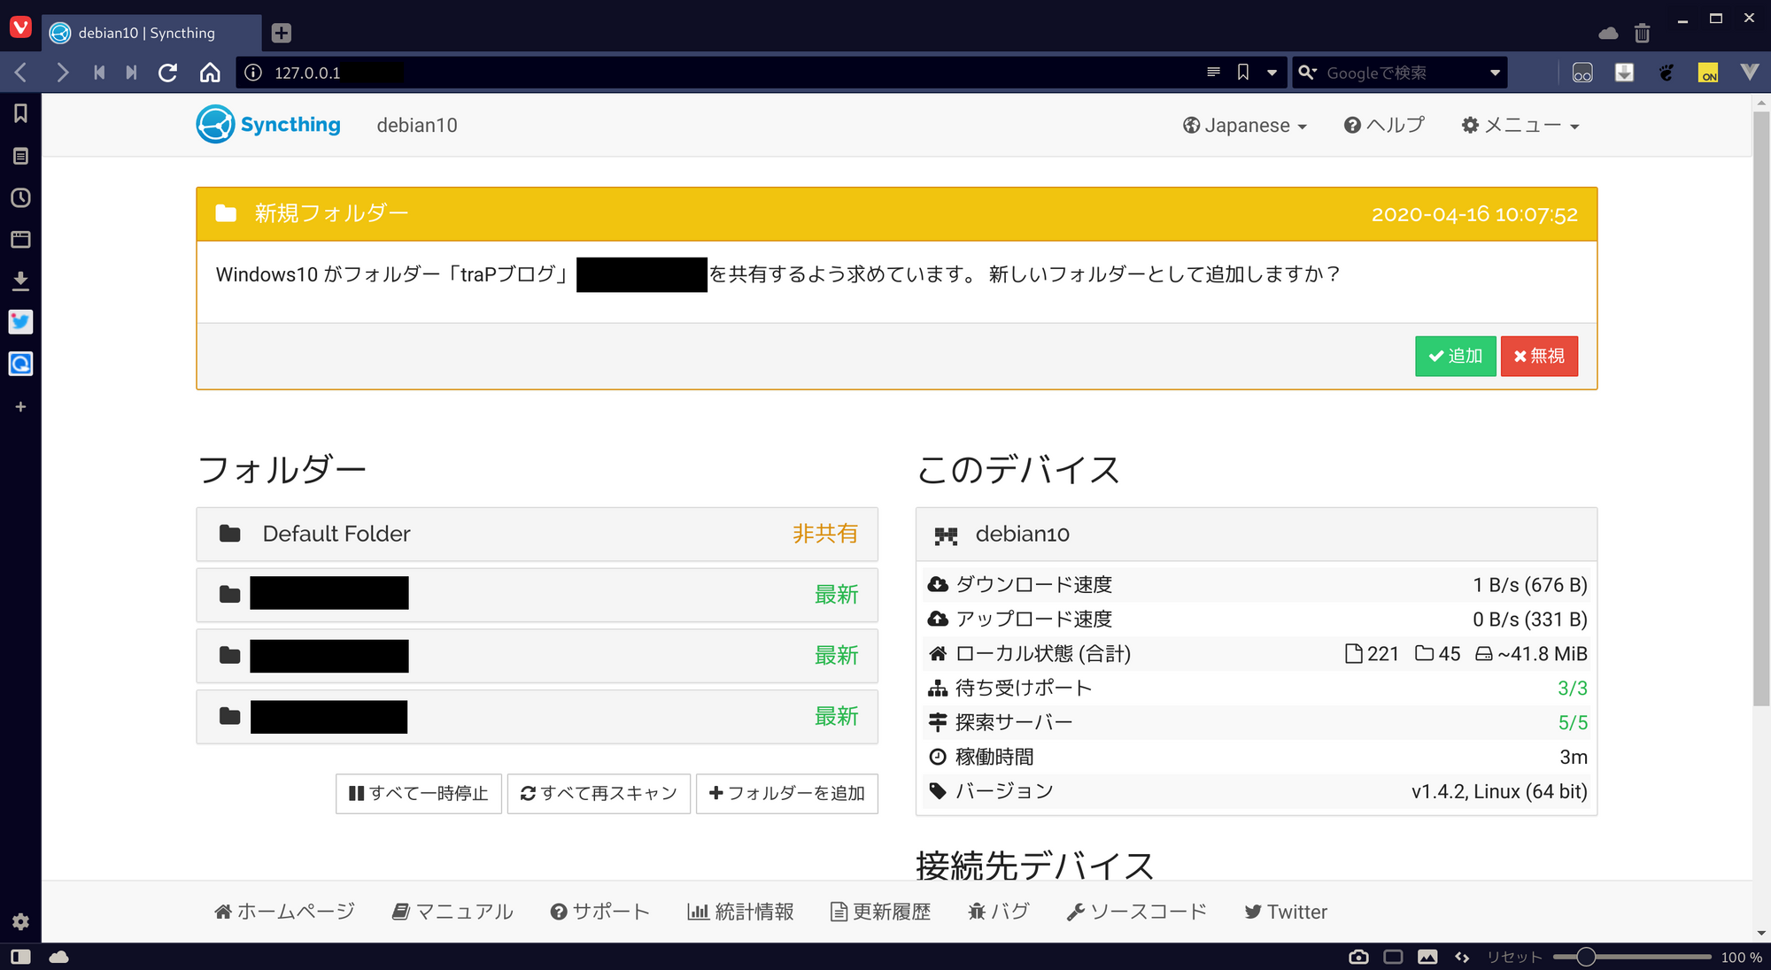
Task: Open the メニュー dropdown
Action: point(1520,125)
